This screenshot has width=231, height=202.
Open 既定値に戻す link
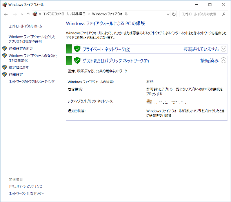click(x=18, y=68)
